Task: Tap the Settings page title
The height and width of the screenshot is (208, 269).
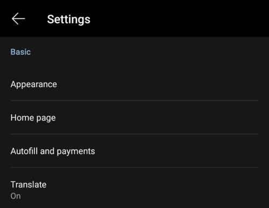Action: coord(69,19)
